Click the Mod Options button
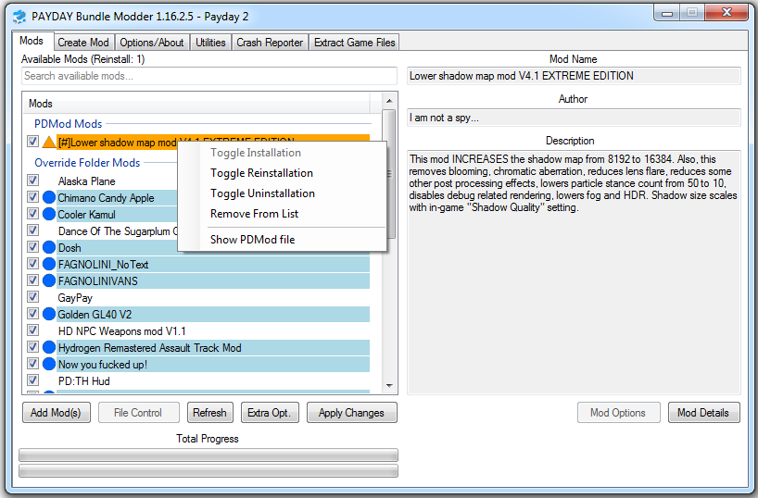Viewport: 758px width, 498px height. click(618, 413)
